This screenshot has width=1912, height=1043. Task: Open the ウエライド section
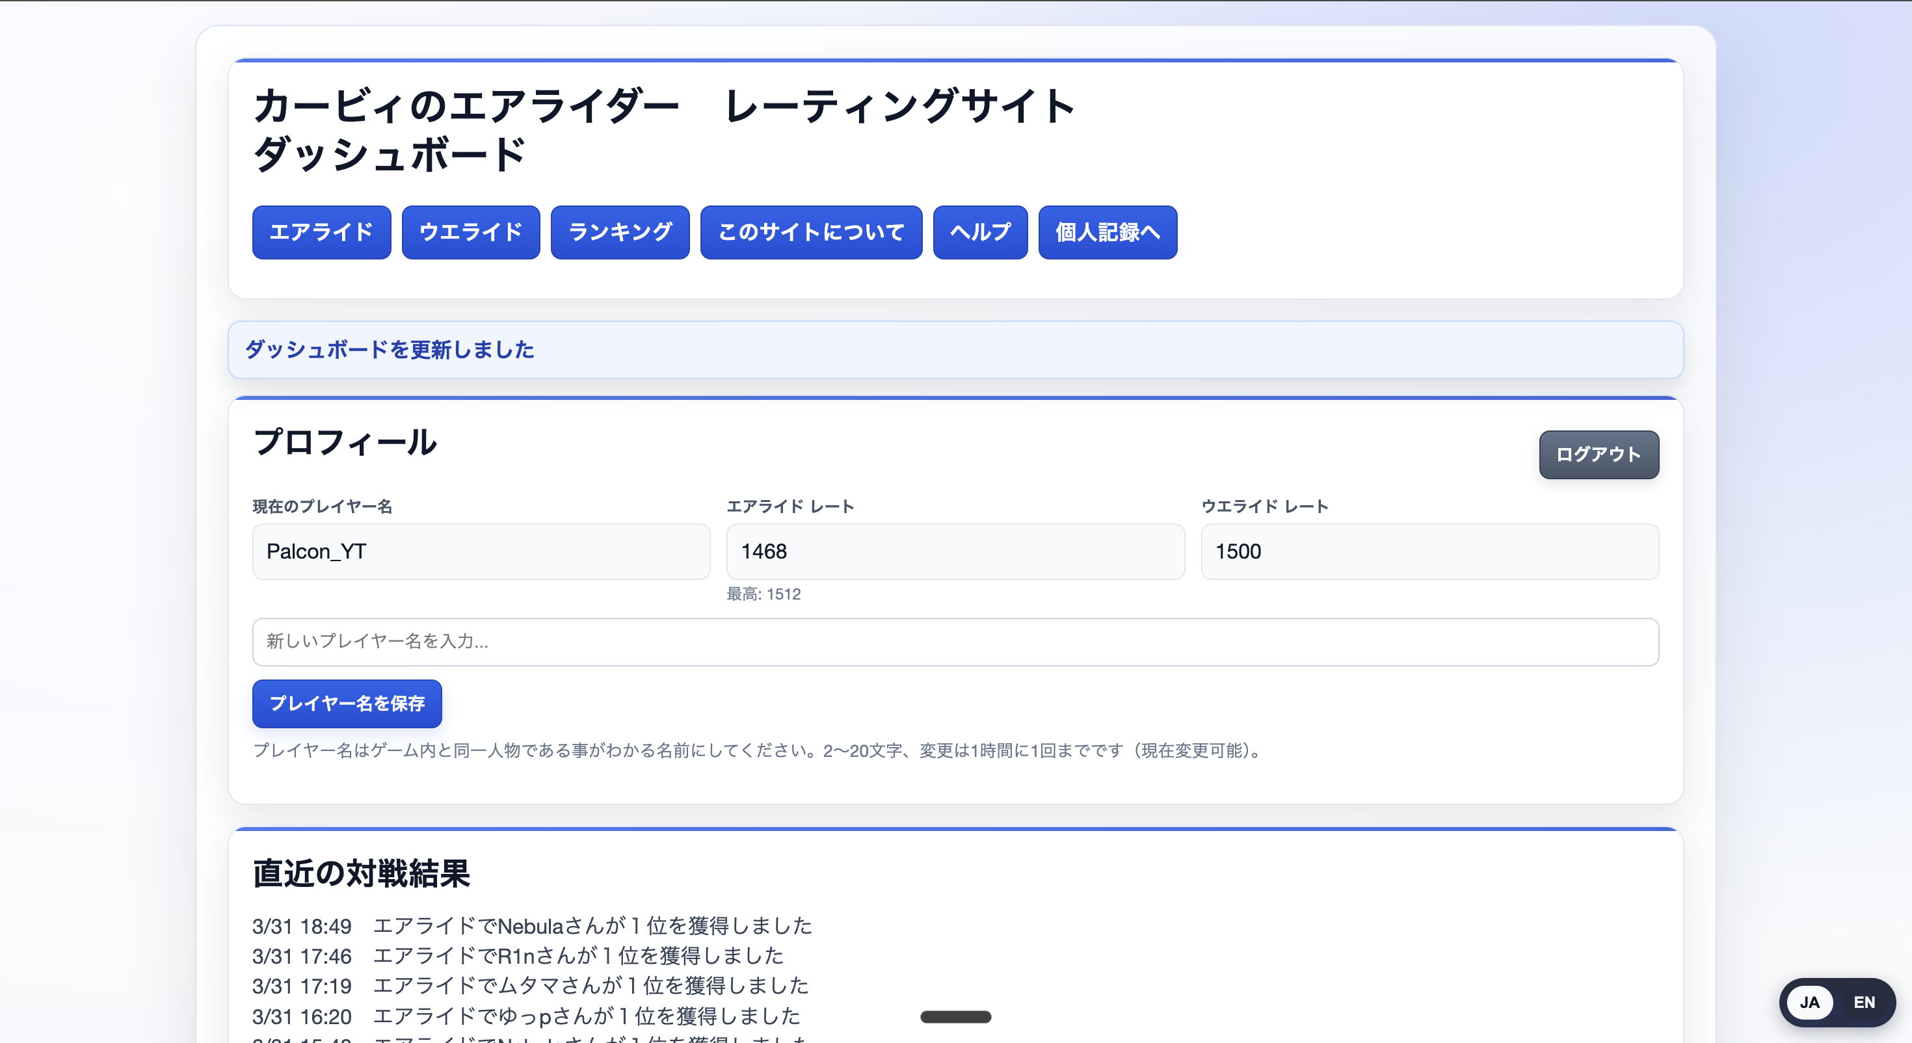pyautogui.click(x=471, y=232)
